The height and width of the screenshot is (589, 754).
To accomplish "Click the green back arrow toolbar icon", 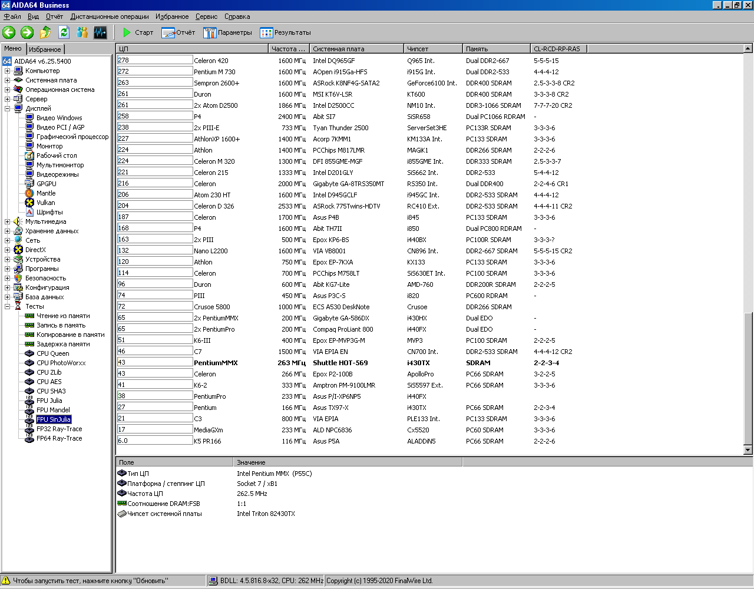I will coord(9,32).
